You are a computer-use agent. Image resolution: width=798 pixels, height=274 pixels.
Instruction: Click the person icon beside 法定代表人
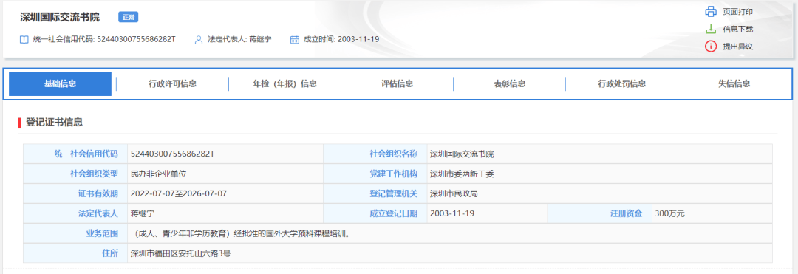point(199,39)
